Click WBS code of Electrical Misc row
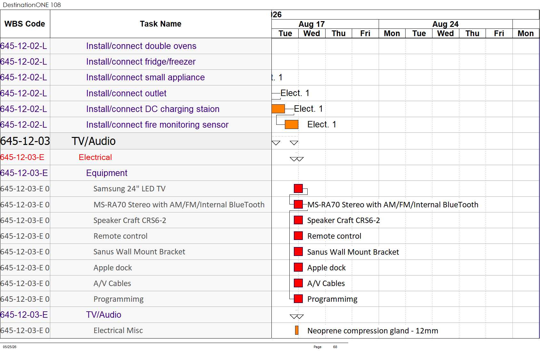This screenshot has width=540, height=351. (25, 330)
